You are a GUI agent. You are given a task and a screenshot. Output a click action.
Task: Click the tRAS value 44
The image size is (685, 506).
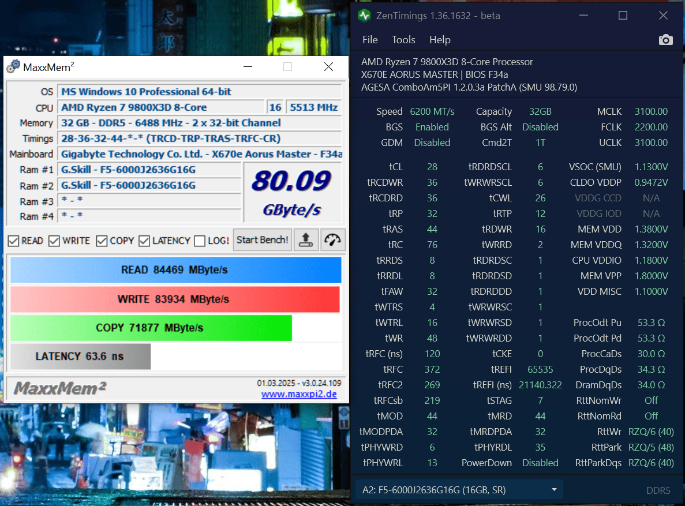pyautogui.click(x=432, y=230)
